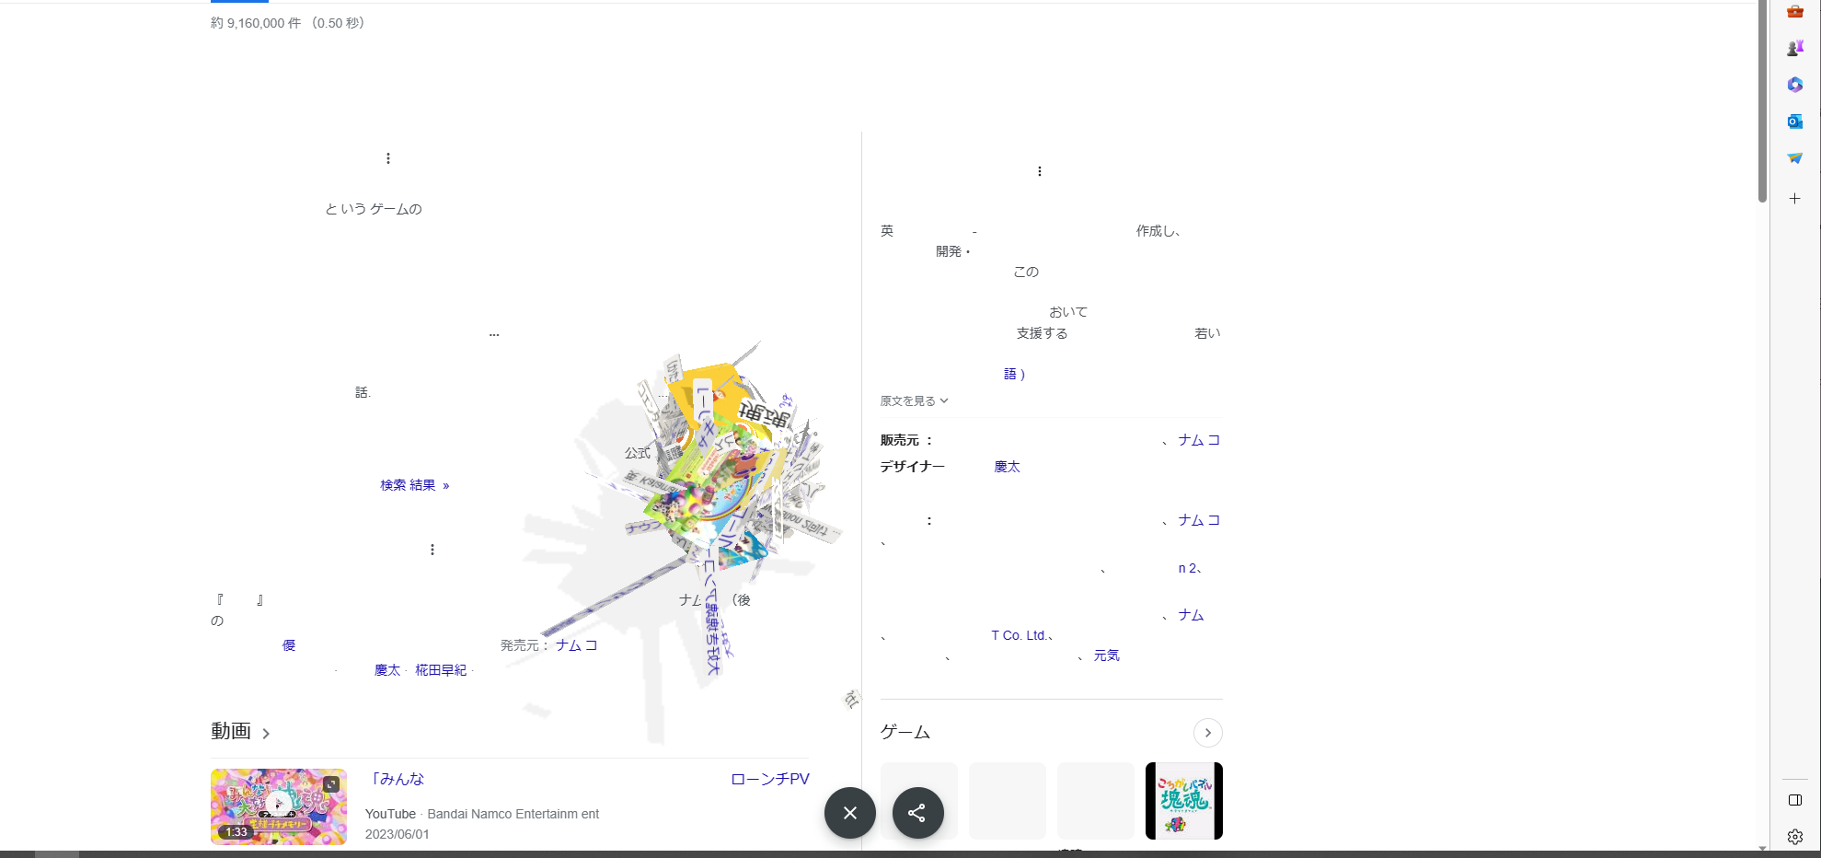Screen dimensions: 1821x858
Task: Expand '原文を見る' dropdown
Action: click(914, 400)
